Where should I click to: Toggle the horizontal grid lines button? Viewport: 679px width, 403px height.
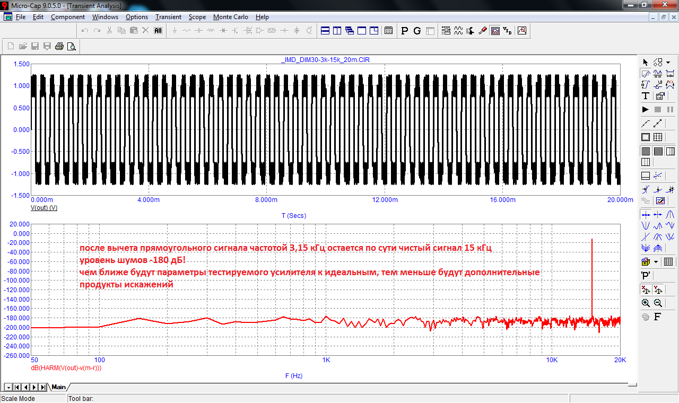click(x=658, y=151)
